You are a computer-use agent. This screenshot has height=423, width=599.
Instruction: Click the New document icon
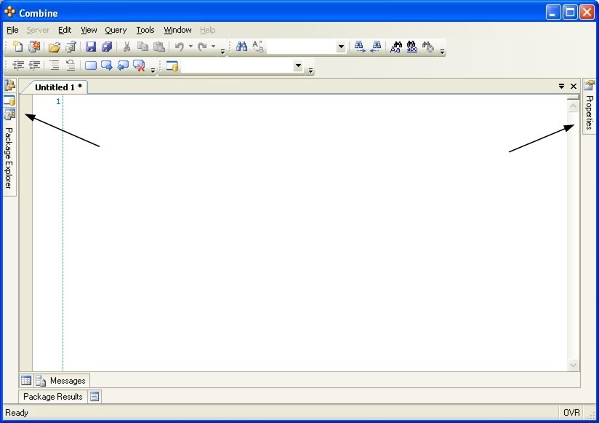[x=17, y=47]
